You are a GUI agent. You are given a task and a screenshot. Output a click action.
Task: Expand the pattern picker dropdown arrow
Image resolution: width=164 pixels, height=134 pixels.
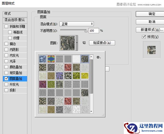pyautogui.click(x=77, y=43)
